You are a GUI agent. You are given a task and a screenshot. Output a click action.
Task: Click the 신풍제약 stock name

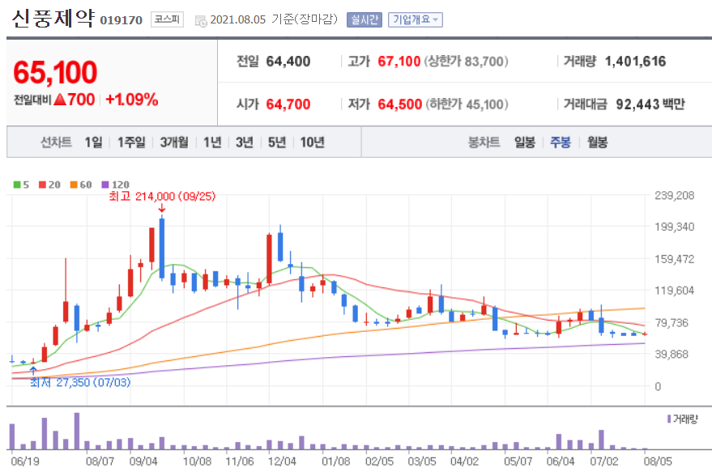click(x=53, y=18)
